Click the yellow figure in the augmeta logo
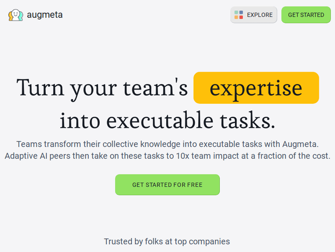Viewport: 335px width, 252px height. click(x=10, y=17)
